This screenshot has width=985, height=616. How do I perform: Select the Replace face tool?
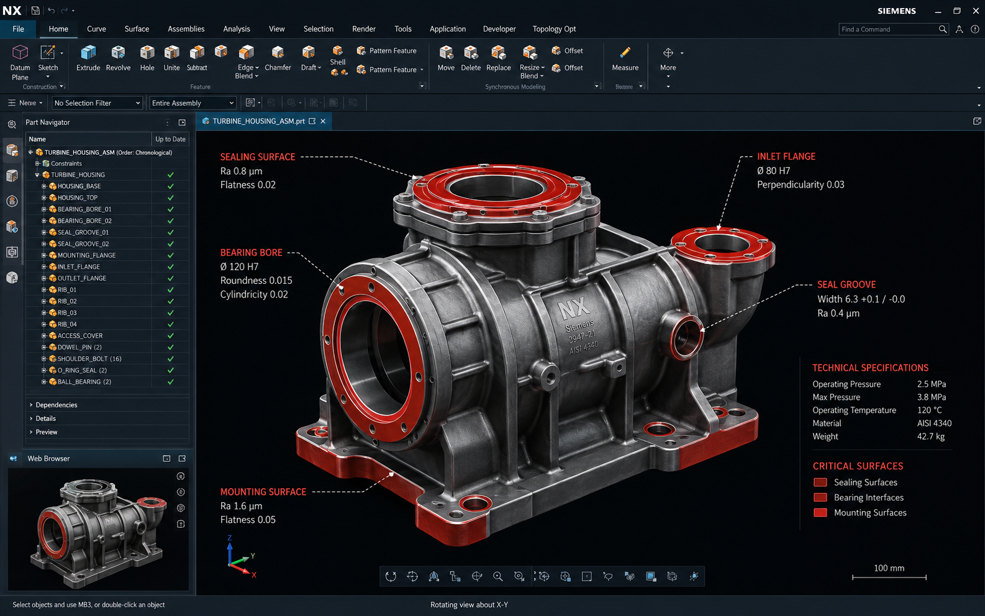coord(498,59)
